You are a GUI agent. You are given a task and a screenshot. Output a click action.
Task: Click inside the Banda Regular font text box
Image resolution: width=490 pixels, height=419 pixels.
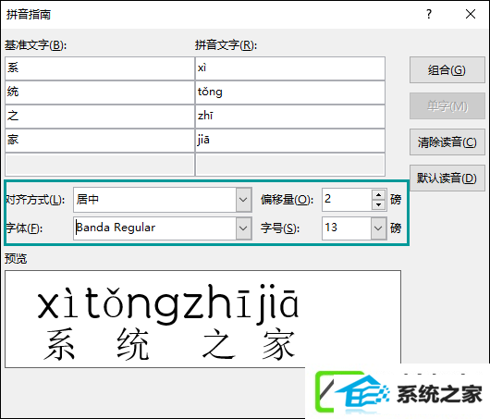(155, 228)
